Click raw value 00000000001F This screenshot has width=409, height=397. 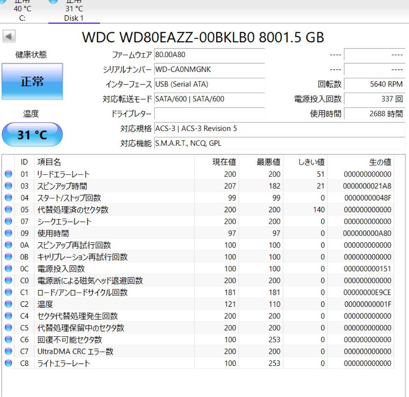pos(368,304)
